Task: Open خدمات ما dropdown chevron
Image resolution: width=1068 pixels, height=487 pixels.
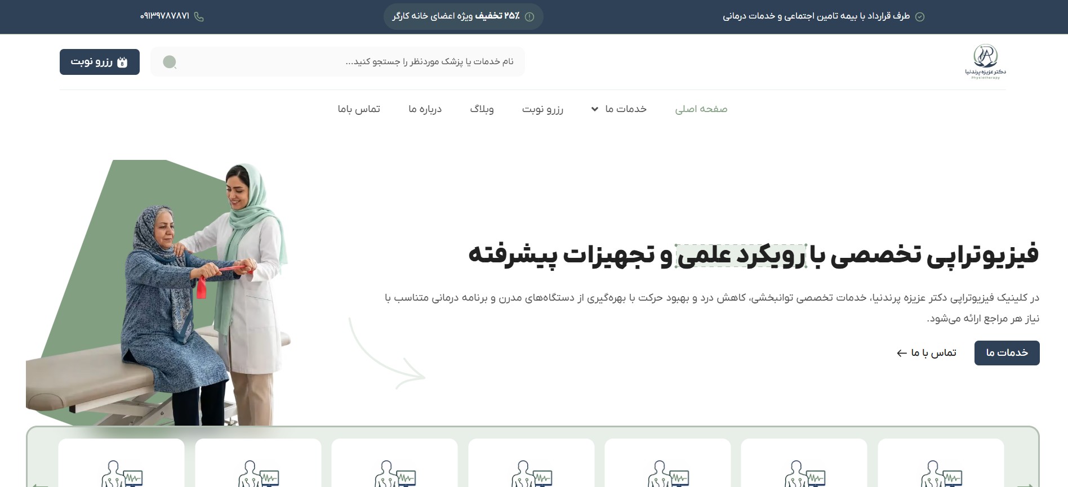Action: (594, 109)
